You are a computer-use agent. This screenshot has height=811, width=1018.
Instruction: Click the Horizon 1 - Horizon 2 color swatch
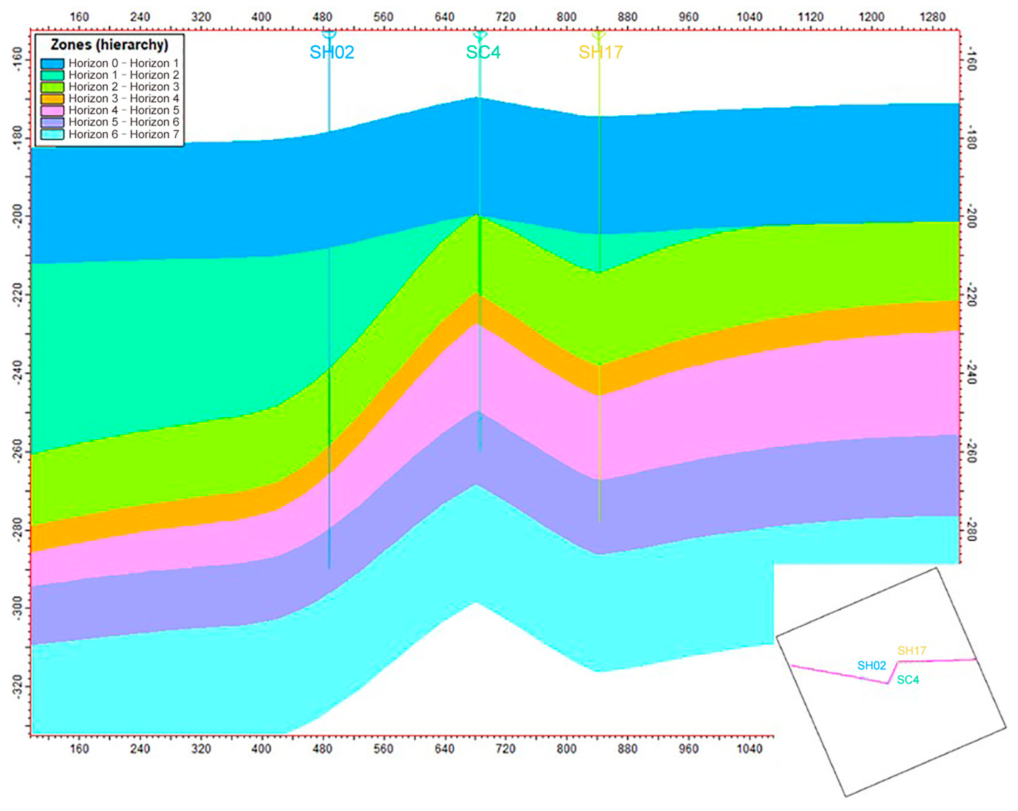coord(53,75)
